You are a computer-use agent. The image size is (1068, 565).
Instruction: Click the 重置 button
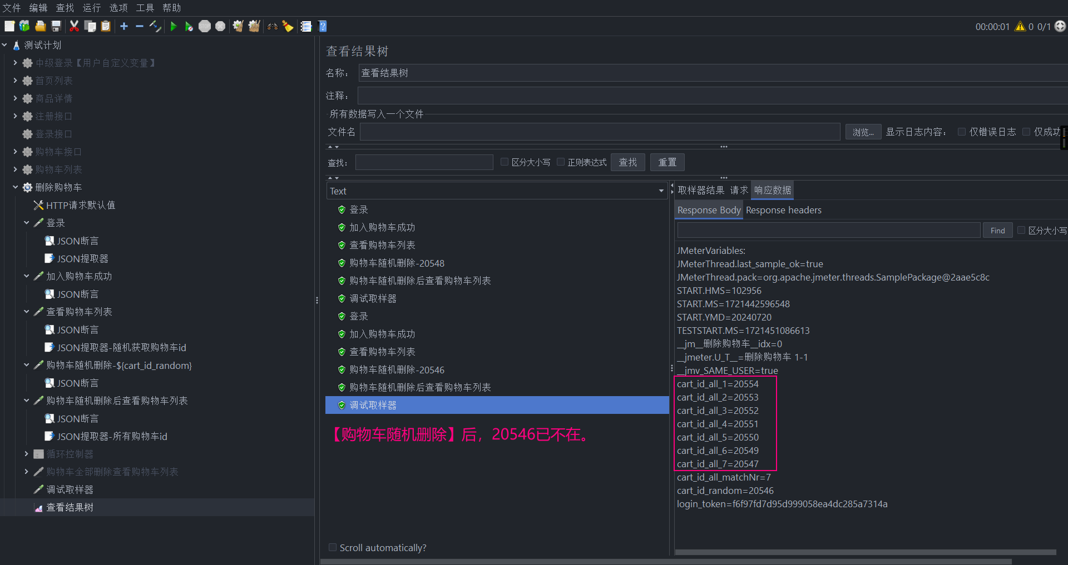[667, 162]
